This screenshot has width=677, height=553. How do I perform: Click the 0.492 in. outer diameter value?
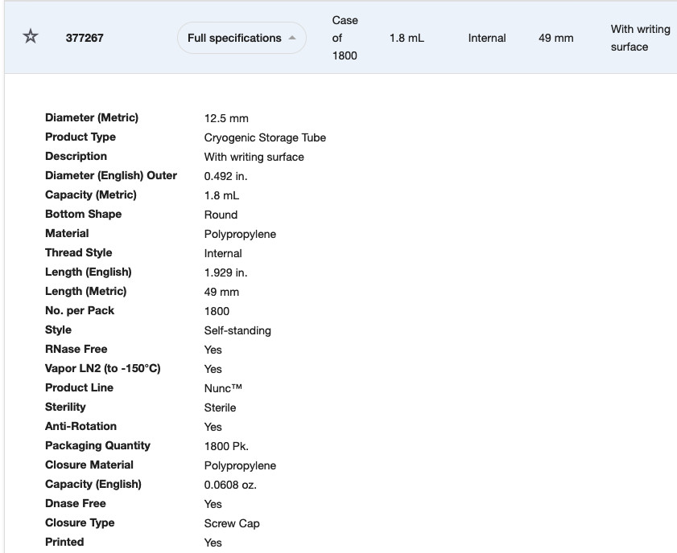click(x=226, y=176)
